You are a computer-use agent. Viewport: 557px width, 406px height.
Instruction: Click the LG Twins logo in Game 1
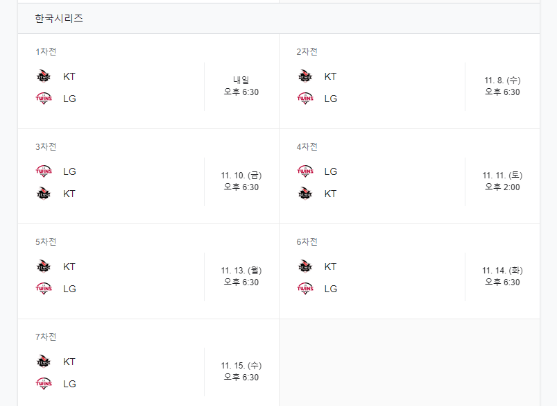click(43, 99)
